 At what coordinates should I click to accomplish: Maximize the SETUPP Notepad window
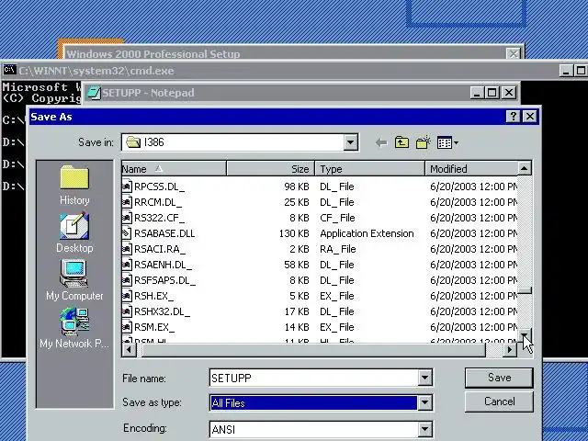[x=492, y=93]
